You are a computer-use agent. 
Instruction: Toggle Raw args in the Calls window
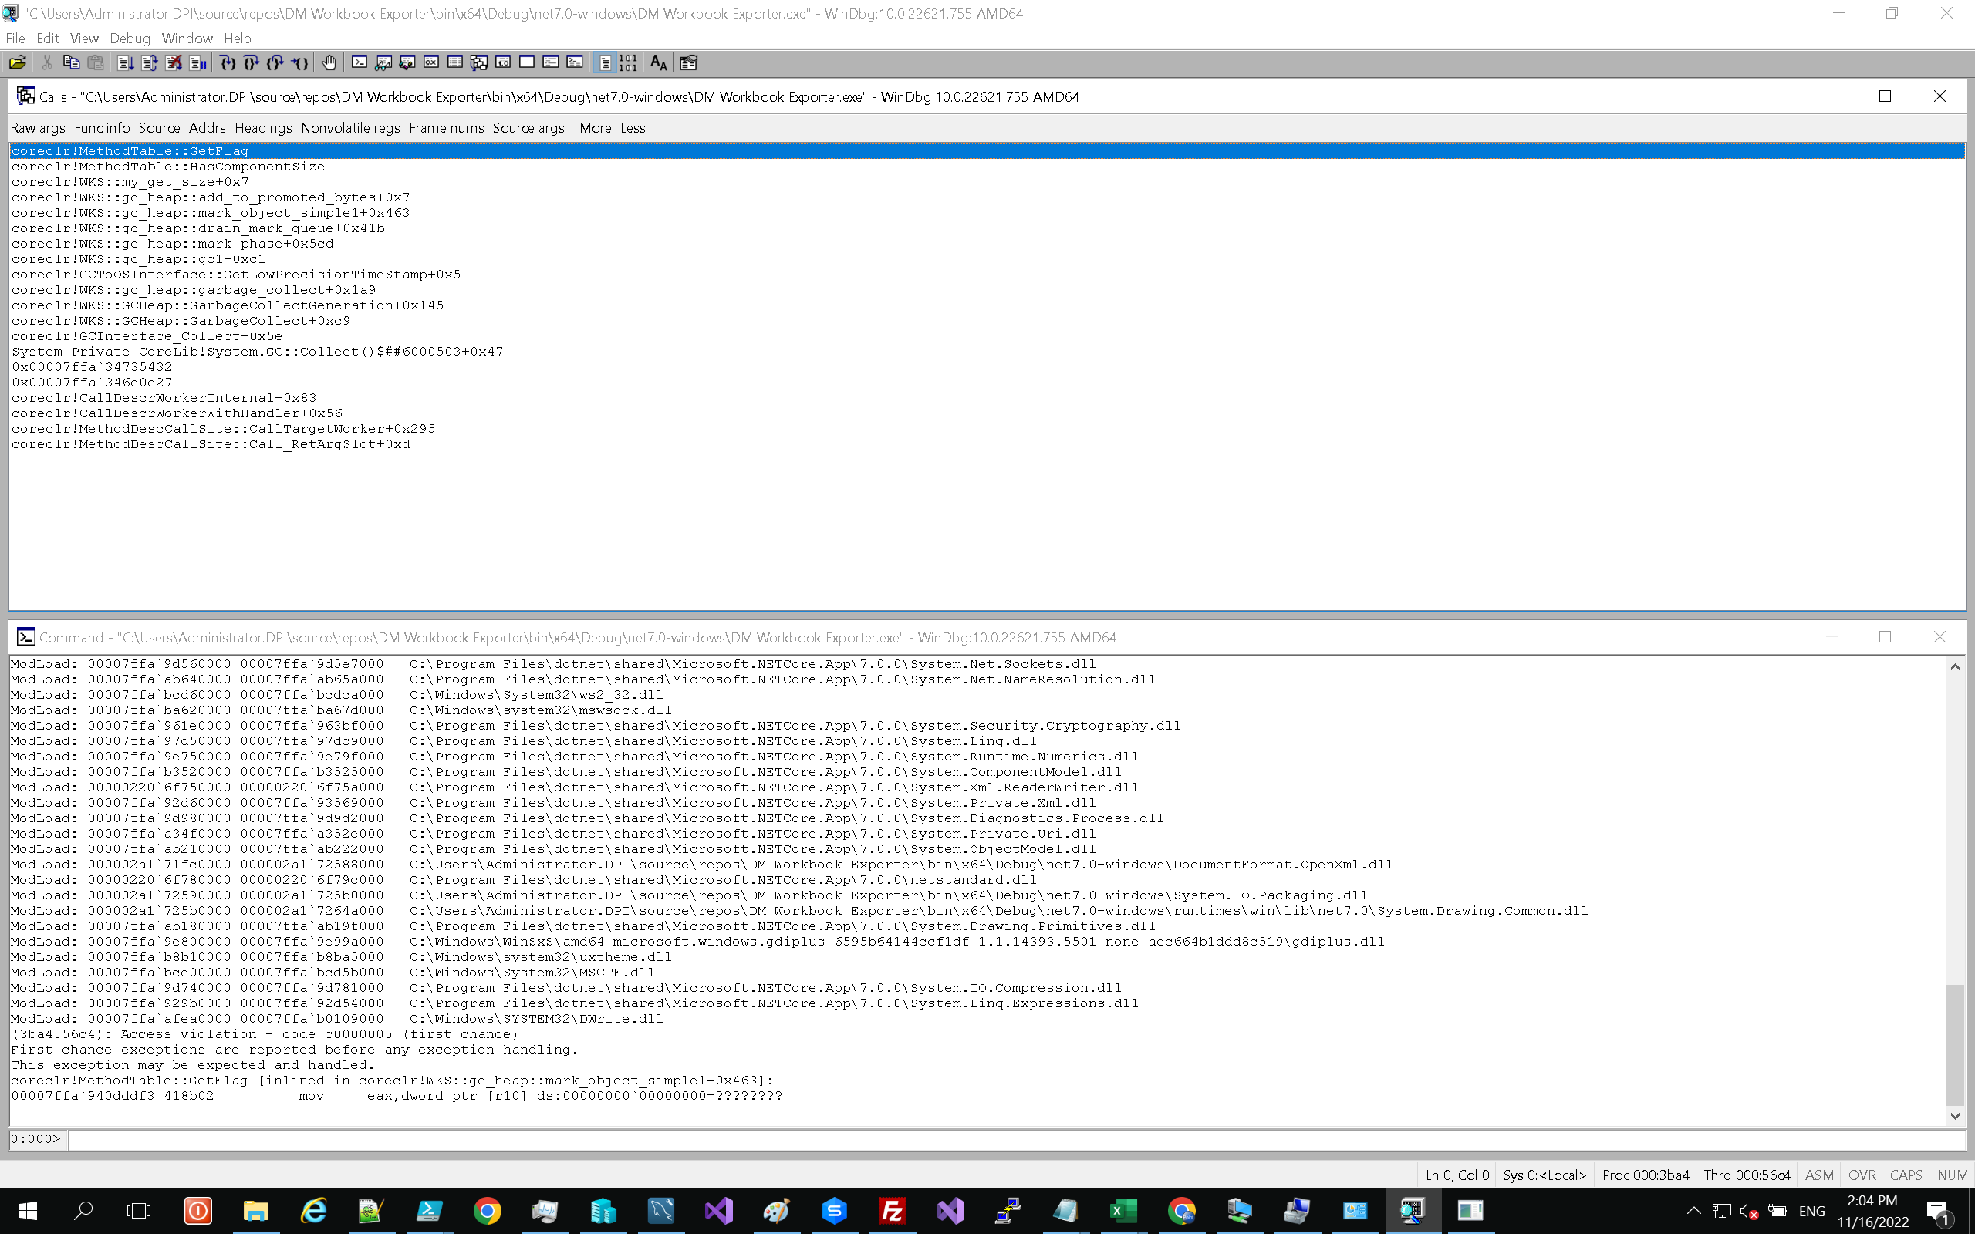[x=38, y=128]
